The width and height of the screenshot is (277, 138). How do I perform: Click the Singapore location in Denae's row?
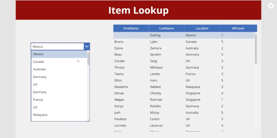pyautogui.click(x=193, y=93)
